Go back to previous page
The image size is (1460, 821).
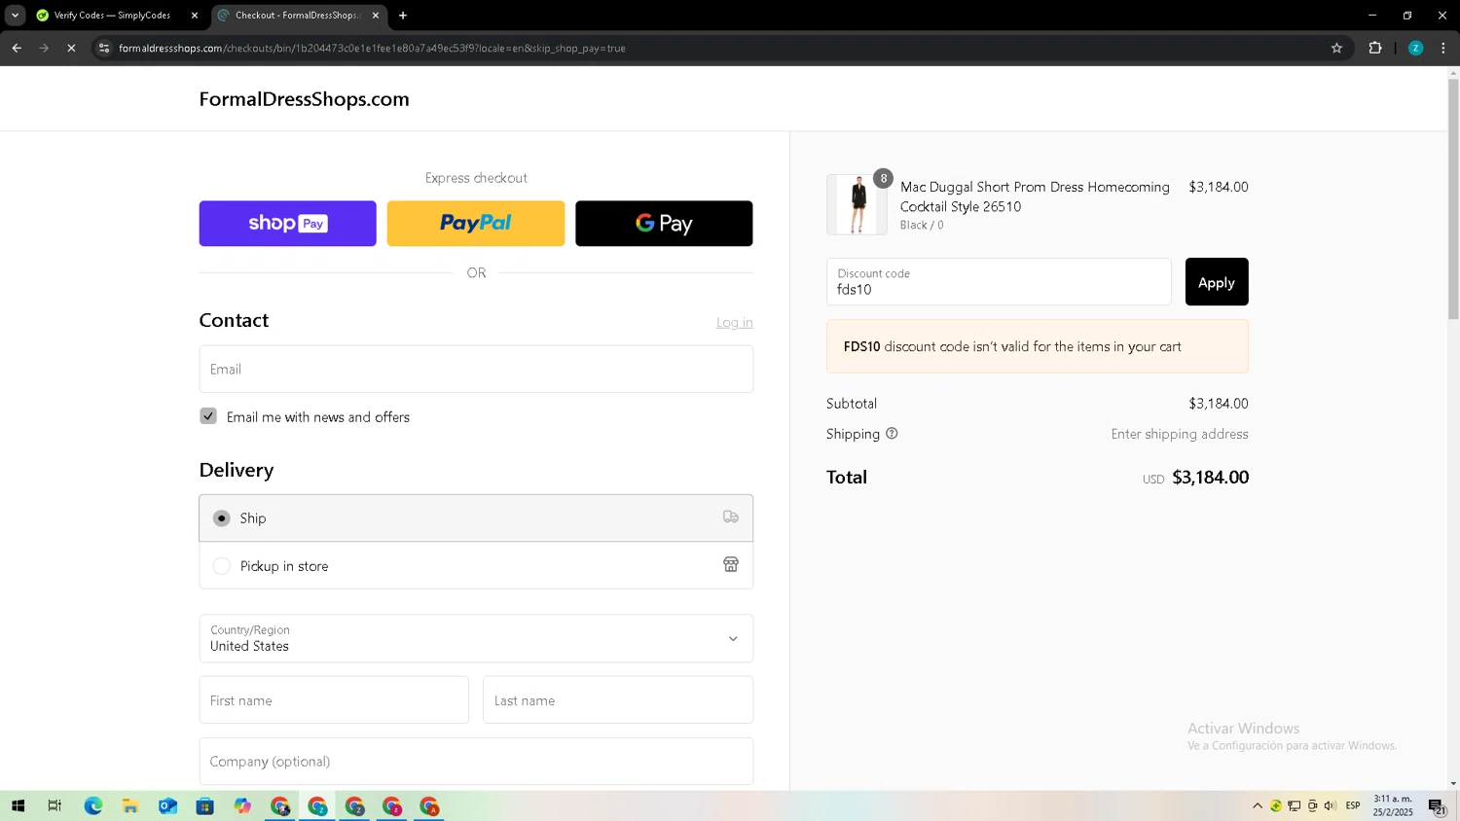click(17, 48)
